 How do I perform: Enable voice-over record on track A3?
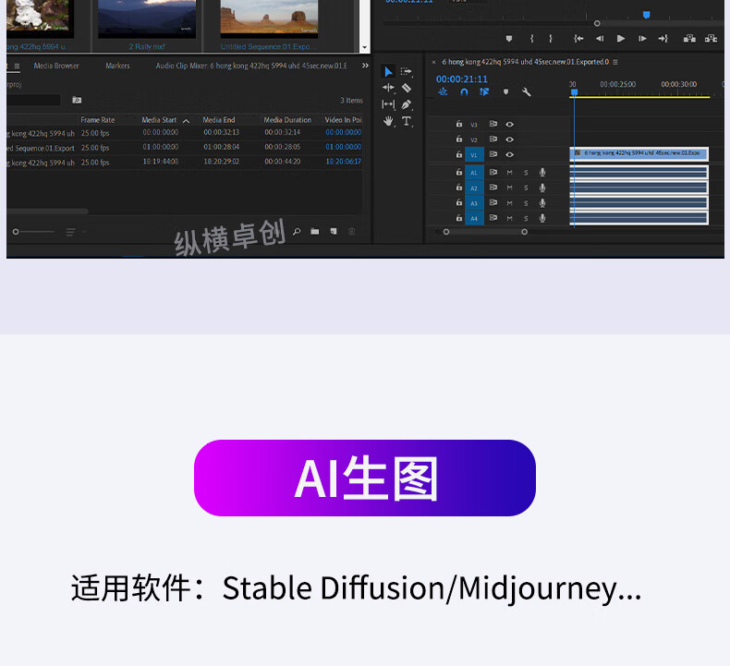(x=541, y=203)
